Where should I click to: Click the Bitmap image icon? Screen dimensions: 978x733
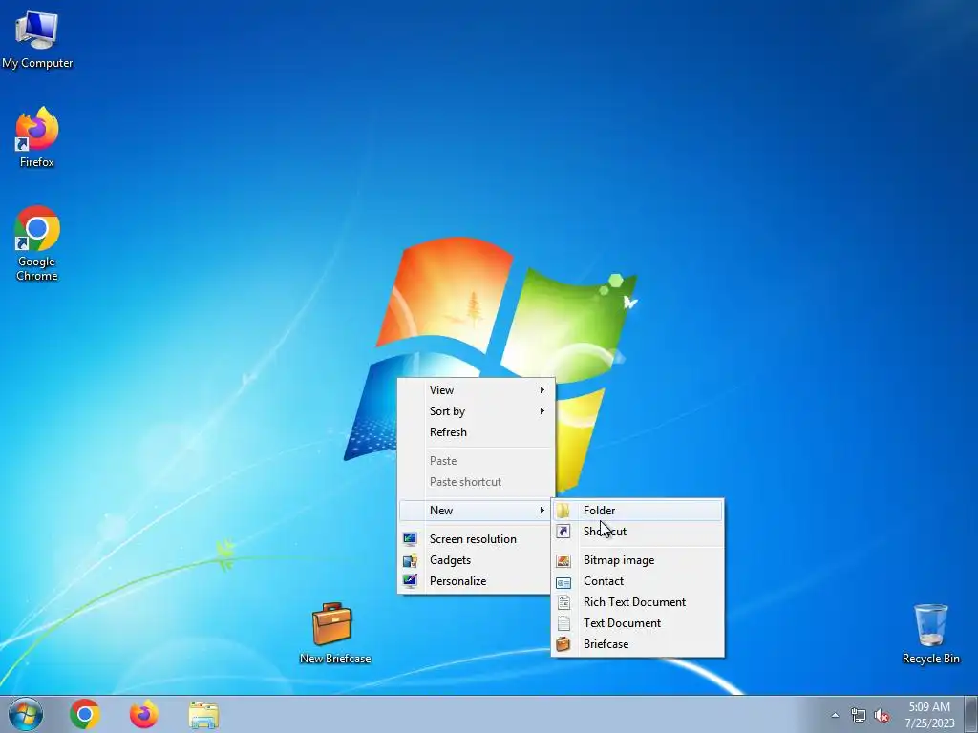(x=563, y=561)
